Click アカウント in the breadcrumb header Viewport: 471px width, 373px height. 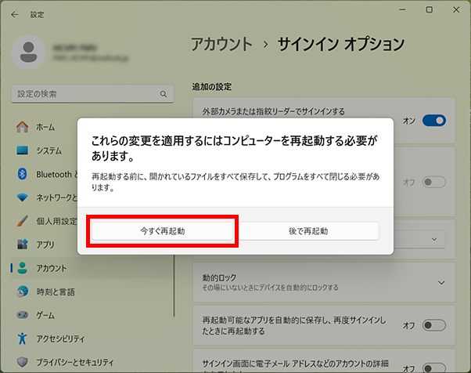click(x=222, y=44)
